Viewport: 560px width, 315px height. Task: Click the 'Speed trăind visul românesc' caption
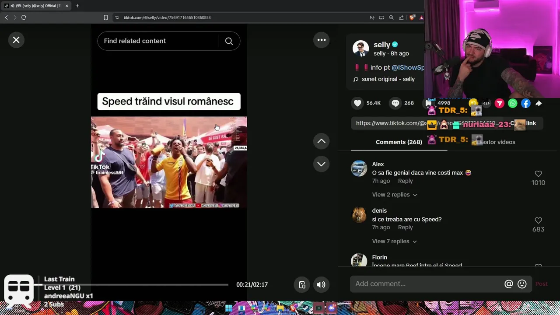169,101
